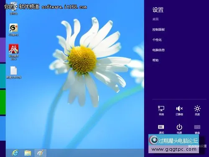Select the black G swirl desktop shortcut
The height and width of the screenshot is (157, 209).
(x=14, y=30)
